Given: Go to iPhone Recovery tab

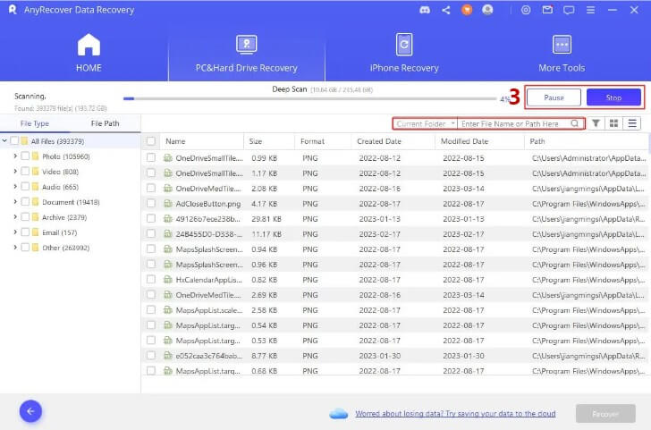Looking at the screenshot, I should pyautogui.click(x=404, y=54).
